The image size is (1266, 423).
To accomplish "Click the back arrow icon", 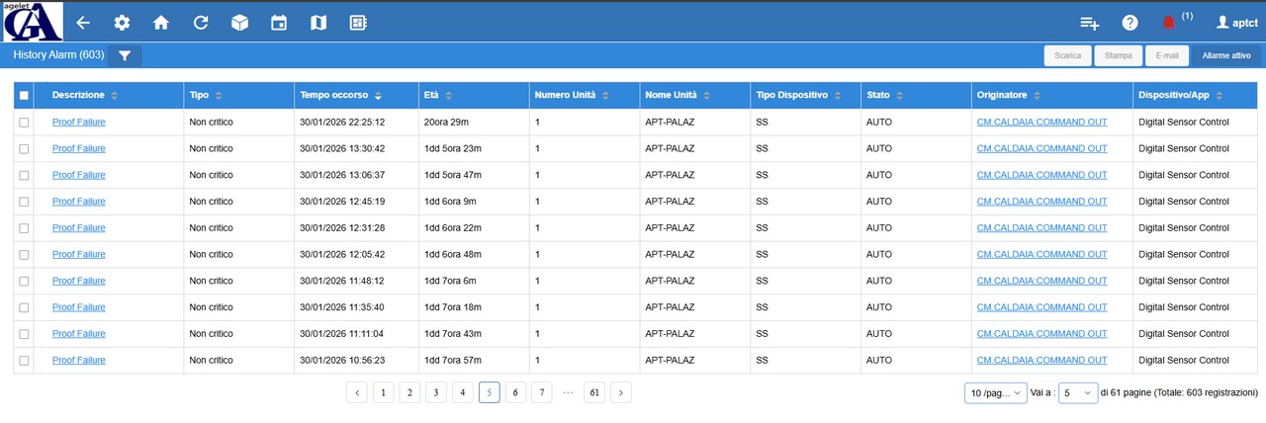I will pos(83,23).
